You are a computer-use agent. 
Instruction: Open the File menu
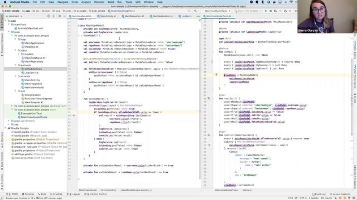tap(35, 2)
